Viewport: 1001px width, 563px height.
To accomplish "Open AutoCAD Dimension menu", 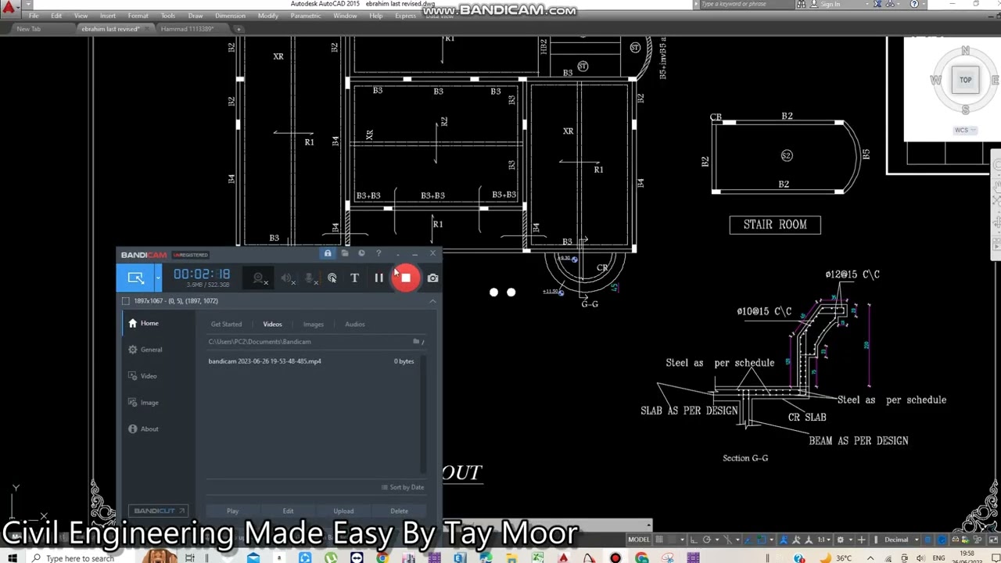I will tap(230, 16).
